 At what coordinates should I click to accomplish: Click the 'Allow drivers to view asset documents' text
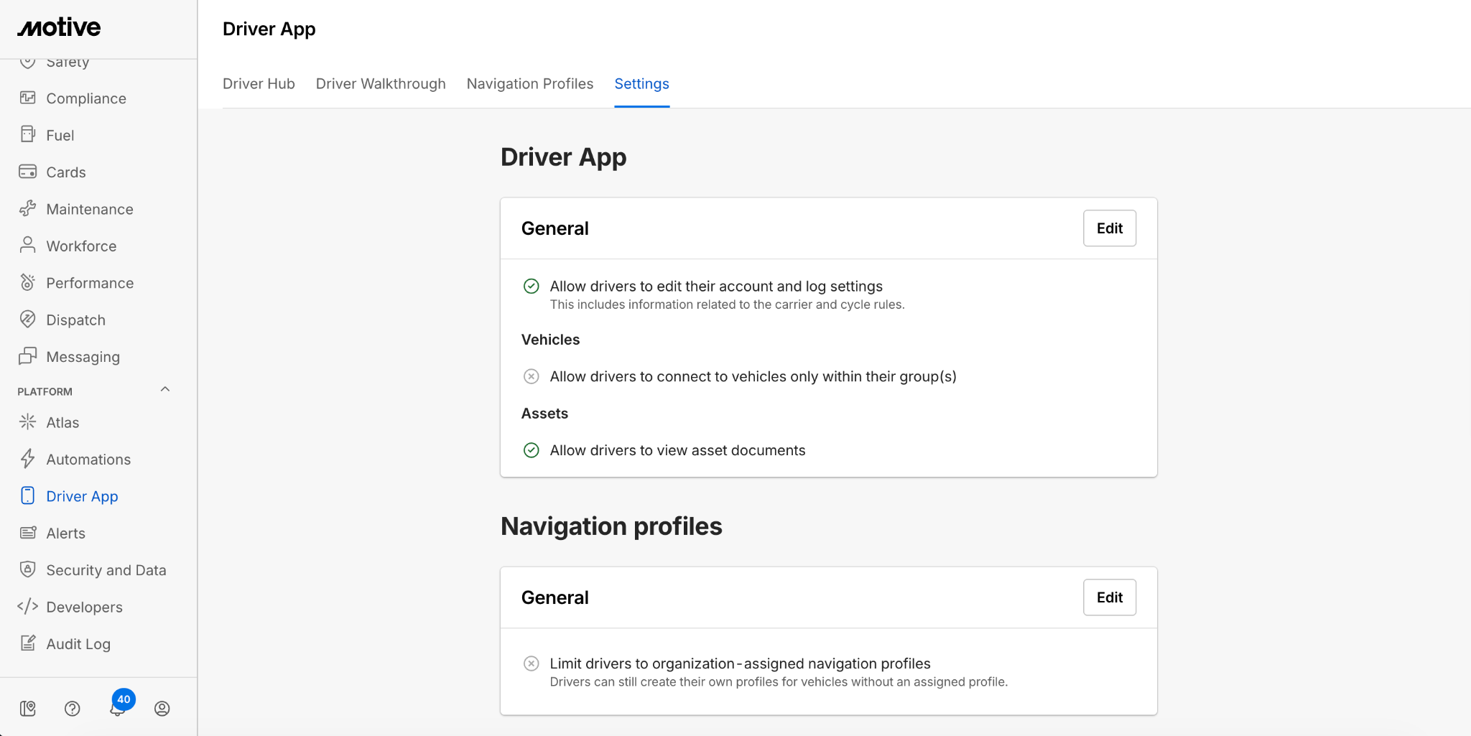pyautogui.click(x=678, y=450)
